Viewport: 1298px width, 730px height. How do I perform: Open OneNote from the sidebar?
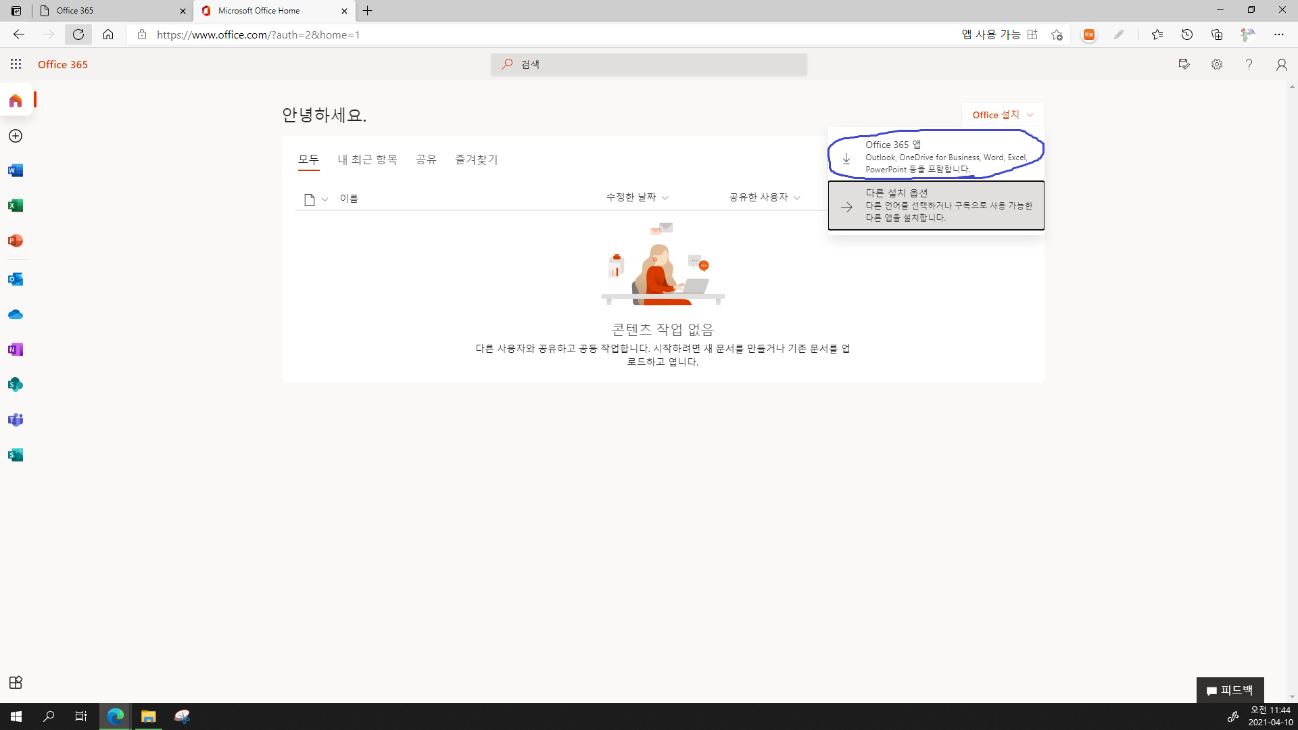[16, 349]
